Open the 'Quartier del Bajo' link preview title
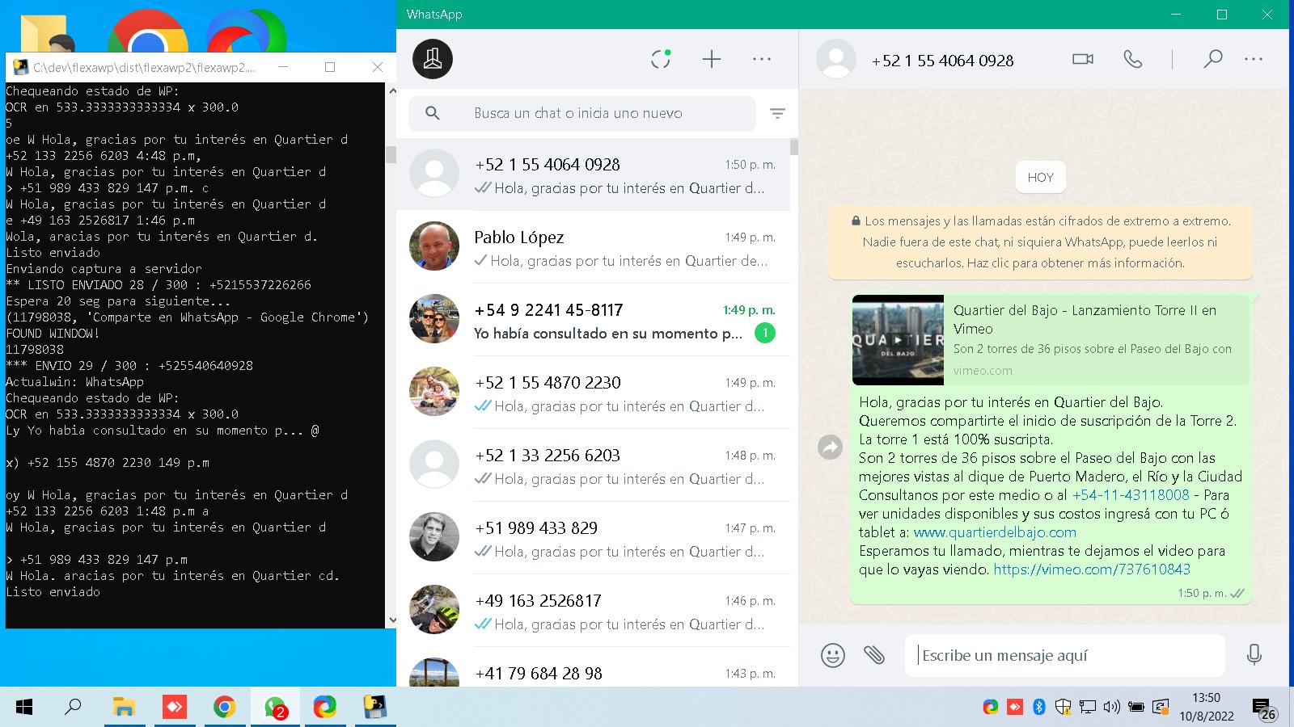1294x727 pixels. coord(1085,319)
